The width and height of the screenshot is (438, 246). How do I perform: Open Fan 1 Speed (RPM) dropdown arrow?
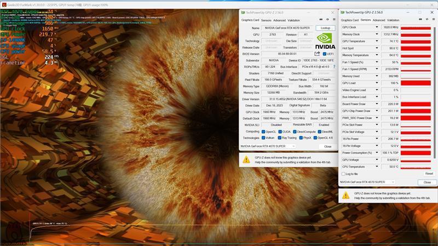[377, 69]
